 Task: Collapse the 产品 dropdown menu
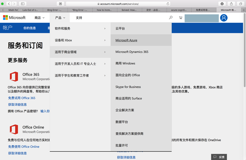point(60,18)
